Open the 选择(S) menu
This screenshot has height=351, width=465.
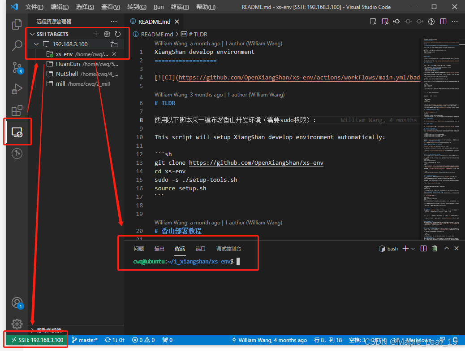(85, 7)
